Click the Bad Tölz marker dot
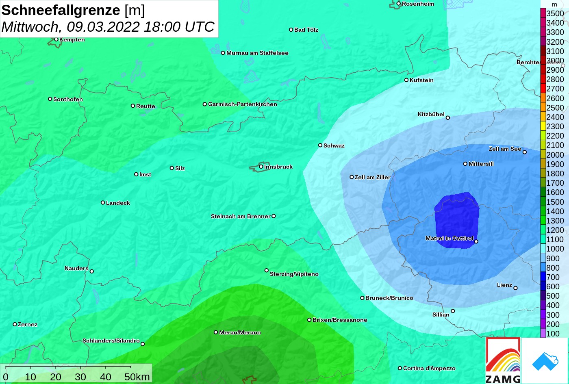This screenshot has width=569, height=384. coord(291,30)
